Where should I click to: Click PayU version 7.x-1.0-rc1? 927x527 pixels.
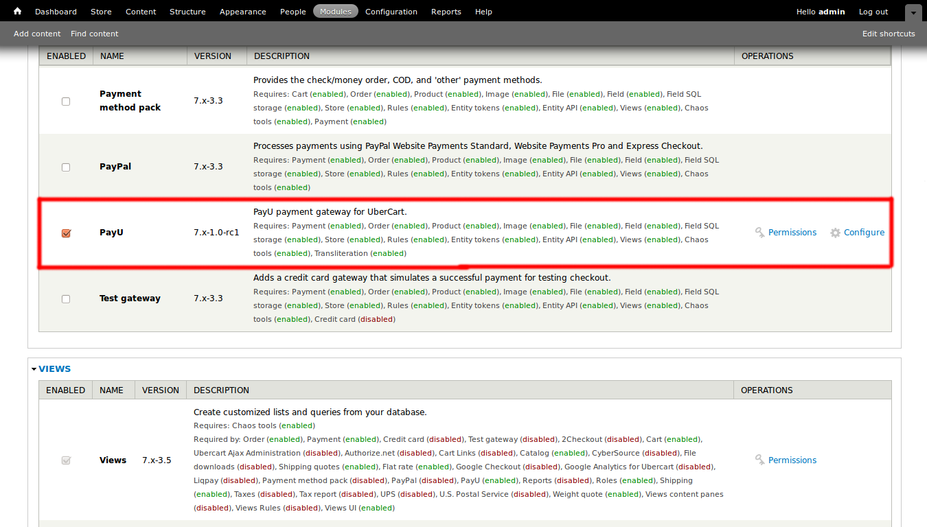click(x=216, y=233)
